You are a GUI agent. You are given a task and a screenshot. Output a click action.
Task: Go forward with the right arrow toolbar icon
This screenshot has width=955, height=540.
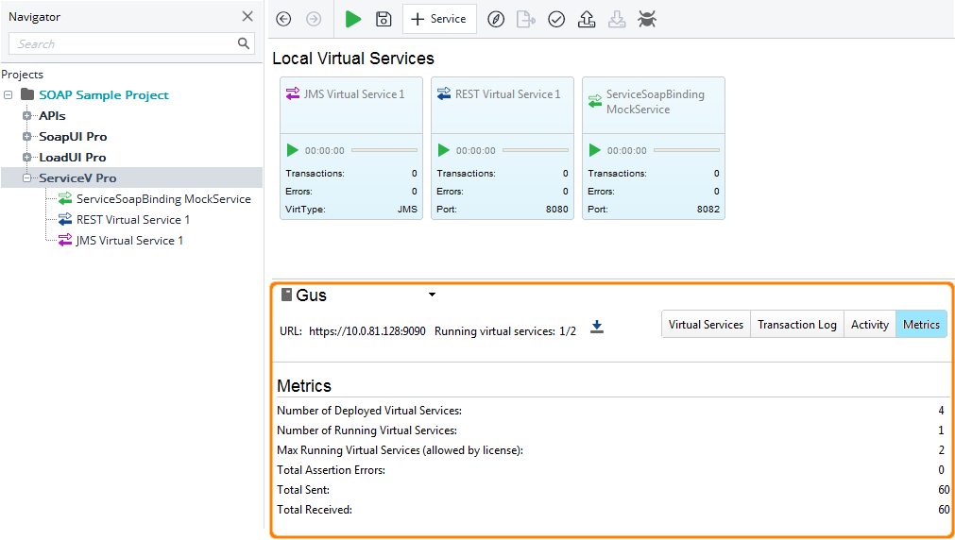click(x=314, y=19)
